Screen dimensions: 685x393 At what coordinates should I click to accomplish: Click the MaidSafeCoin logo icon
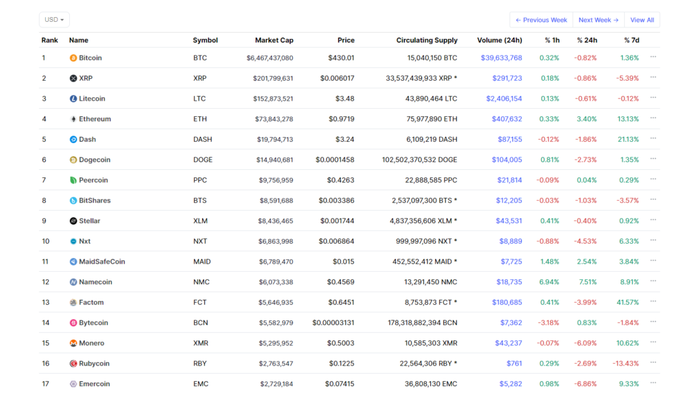pyautogui.click(x=73, y=262)
